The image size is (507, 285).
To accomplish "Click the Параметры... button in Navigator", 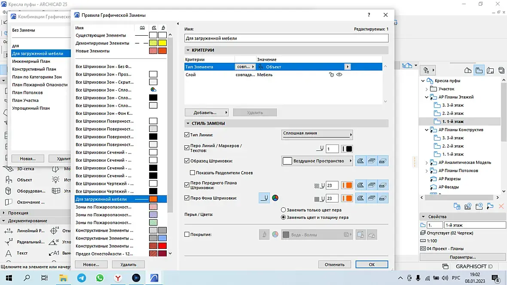I will click(x=463, y=257).
